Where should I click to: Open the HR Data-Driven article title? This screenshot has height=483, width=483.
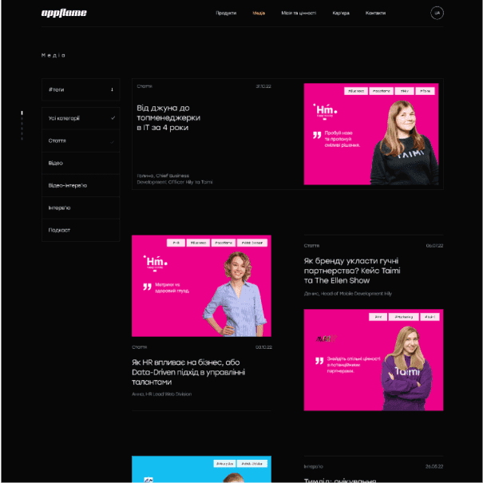[x=188, y=372]
